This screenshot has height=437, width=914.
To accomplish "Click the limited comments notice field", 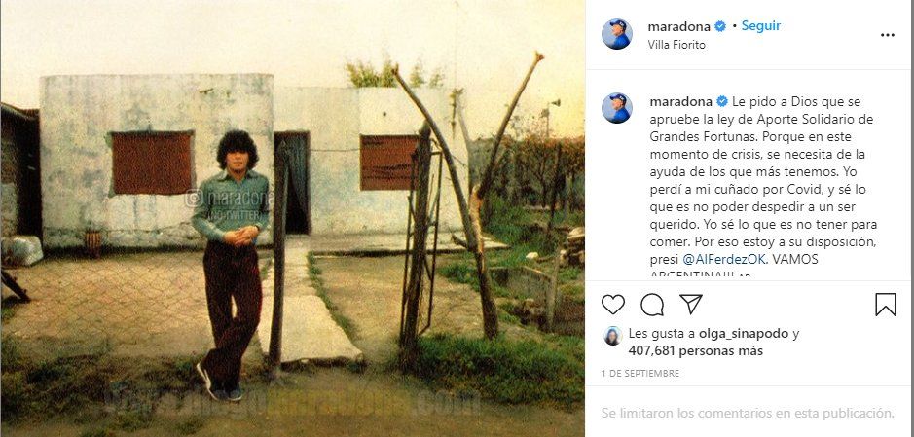I will 748,413.
